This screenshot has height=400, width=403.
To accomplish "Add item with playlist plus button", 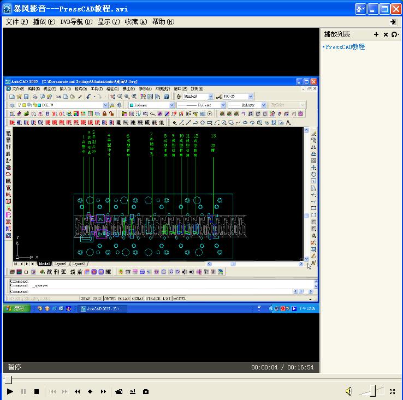I will click(x=376, y=34).
